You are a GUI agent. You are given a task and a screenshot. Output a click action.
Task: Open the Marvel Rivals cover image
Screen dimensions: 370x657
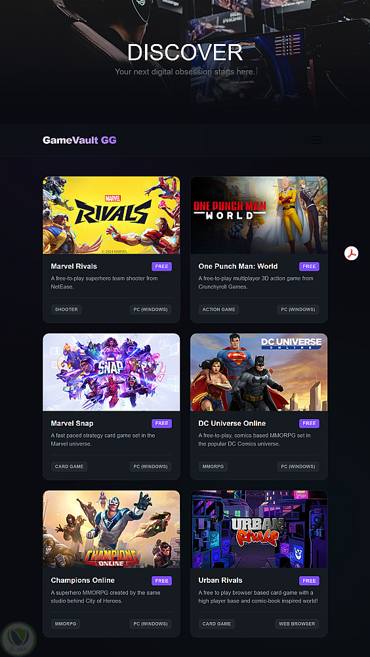pos(112,215)
